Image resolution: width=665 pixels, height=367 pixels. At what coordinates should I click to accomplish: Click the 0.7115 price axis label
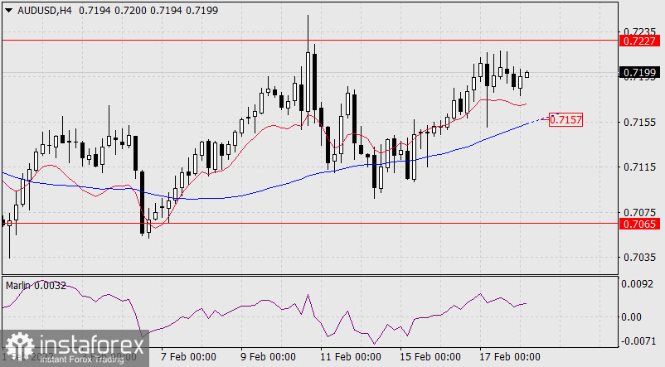[x=639, y=167]
